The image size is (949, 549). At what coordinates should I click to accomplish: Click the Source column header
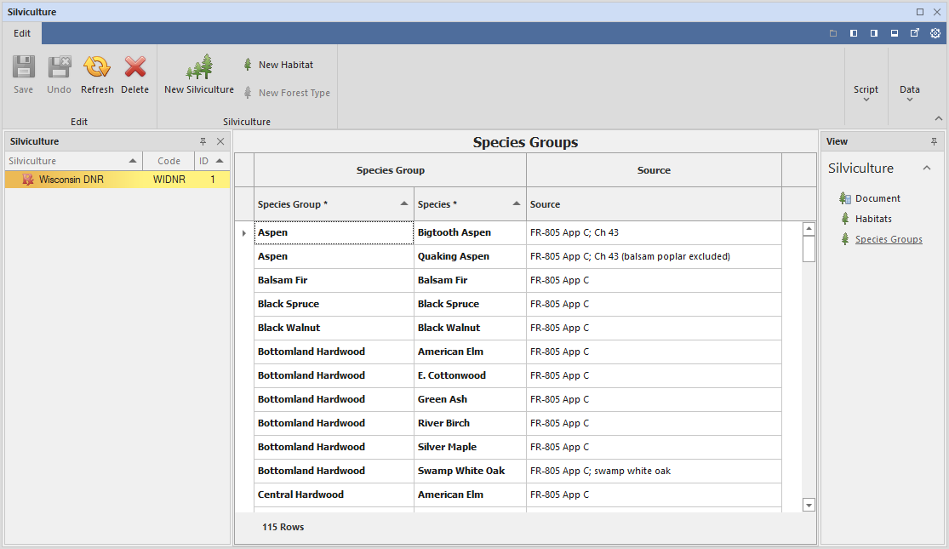click(x=655, y=204)
